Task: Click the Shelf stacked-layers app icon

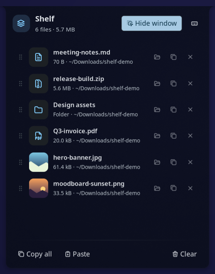Action: coord(21,23)
